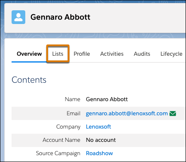Open the Profile tab
The image size is (186, 162).
point(82,54)
